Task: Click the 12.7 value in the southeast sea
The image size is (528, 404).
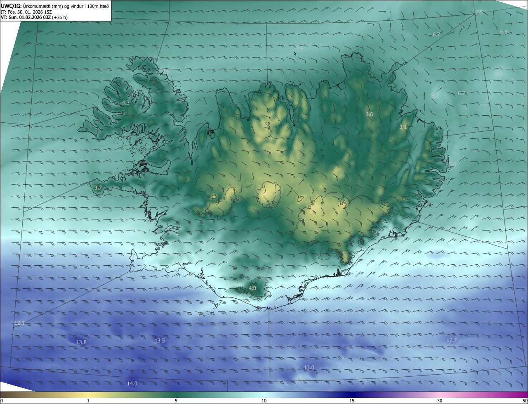Action: (x=452, y=340)
